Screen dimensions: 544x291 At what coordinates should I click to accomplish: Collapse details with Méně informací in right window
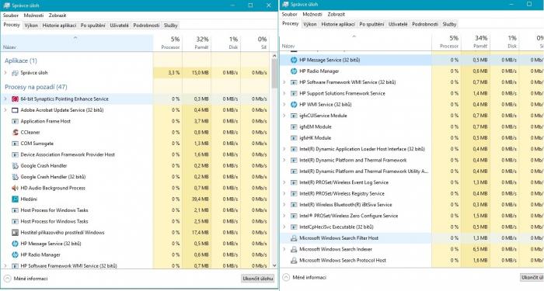click(x=305, y=278)
